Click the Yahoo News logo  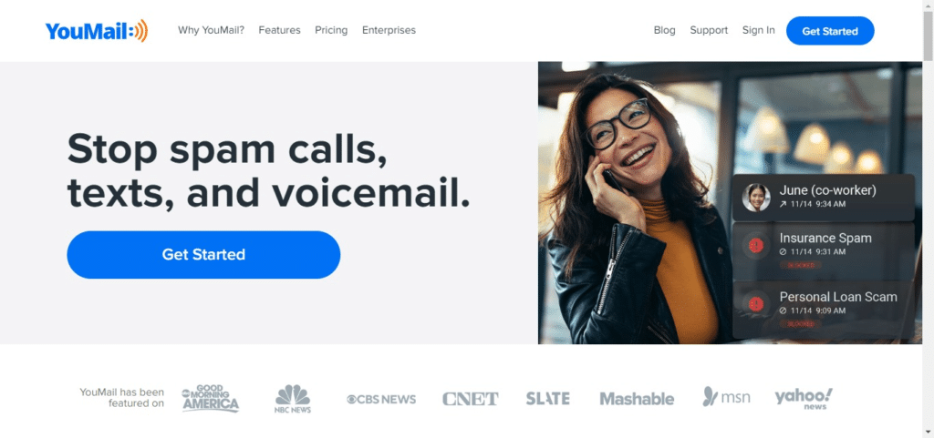point(804,398)
